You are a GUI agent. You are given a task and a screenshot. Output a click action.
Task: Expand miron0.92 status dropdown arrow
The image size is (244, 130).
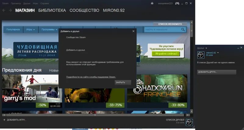pyautogui.click(x=218, y=53)
